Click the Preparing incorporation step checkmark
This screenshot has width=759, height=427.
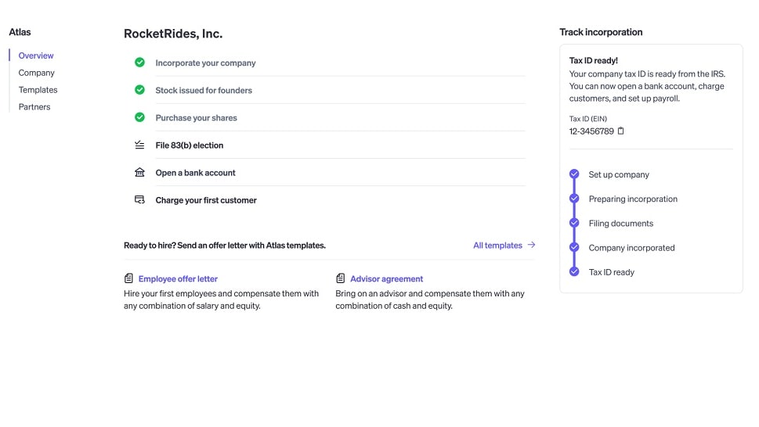click(574, 199)
